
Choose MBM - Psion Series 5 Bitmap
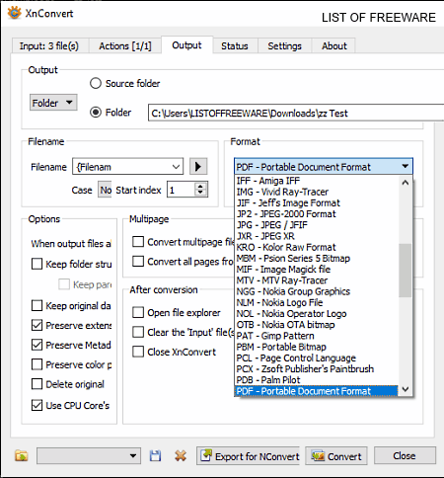317,258
